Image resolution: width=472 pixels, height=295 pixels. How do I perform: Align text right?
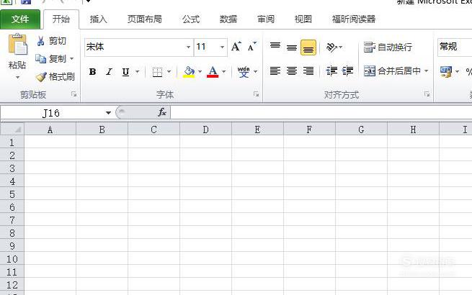308,71
